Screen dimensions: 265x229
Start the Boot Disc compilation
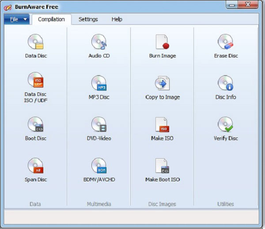pos(36,129)
